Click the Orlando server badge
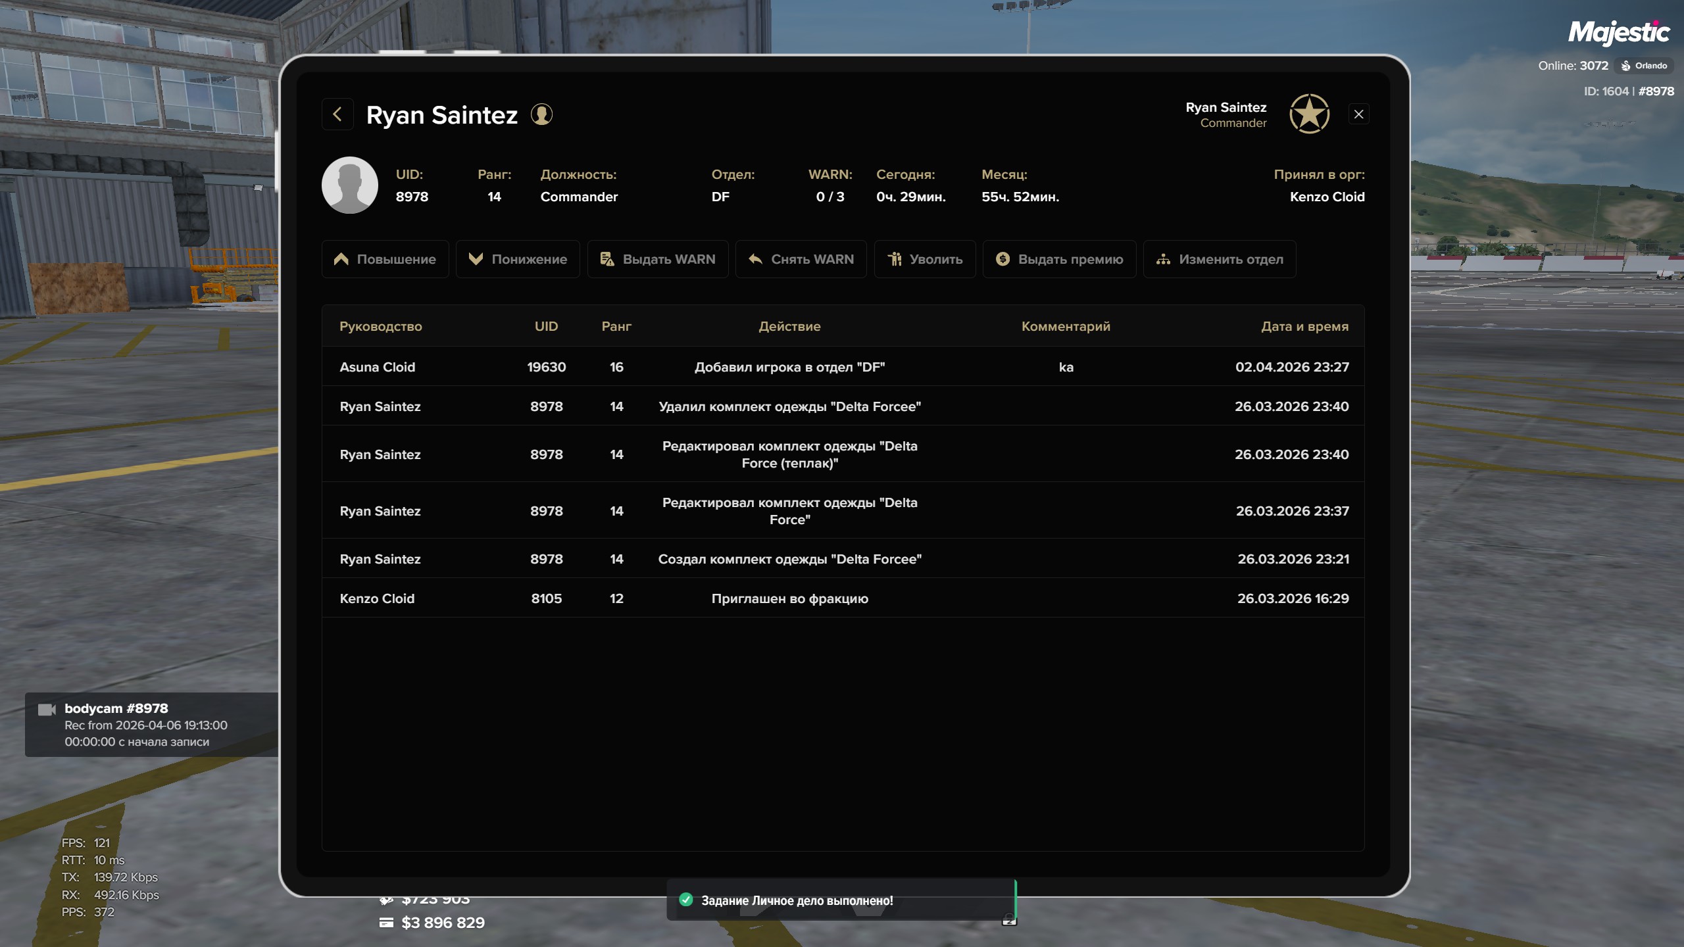This screenshot has height=947, width=1684. pos(1644,66)
